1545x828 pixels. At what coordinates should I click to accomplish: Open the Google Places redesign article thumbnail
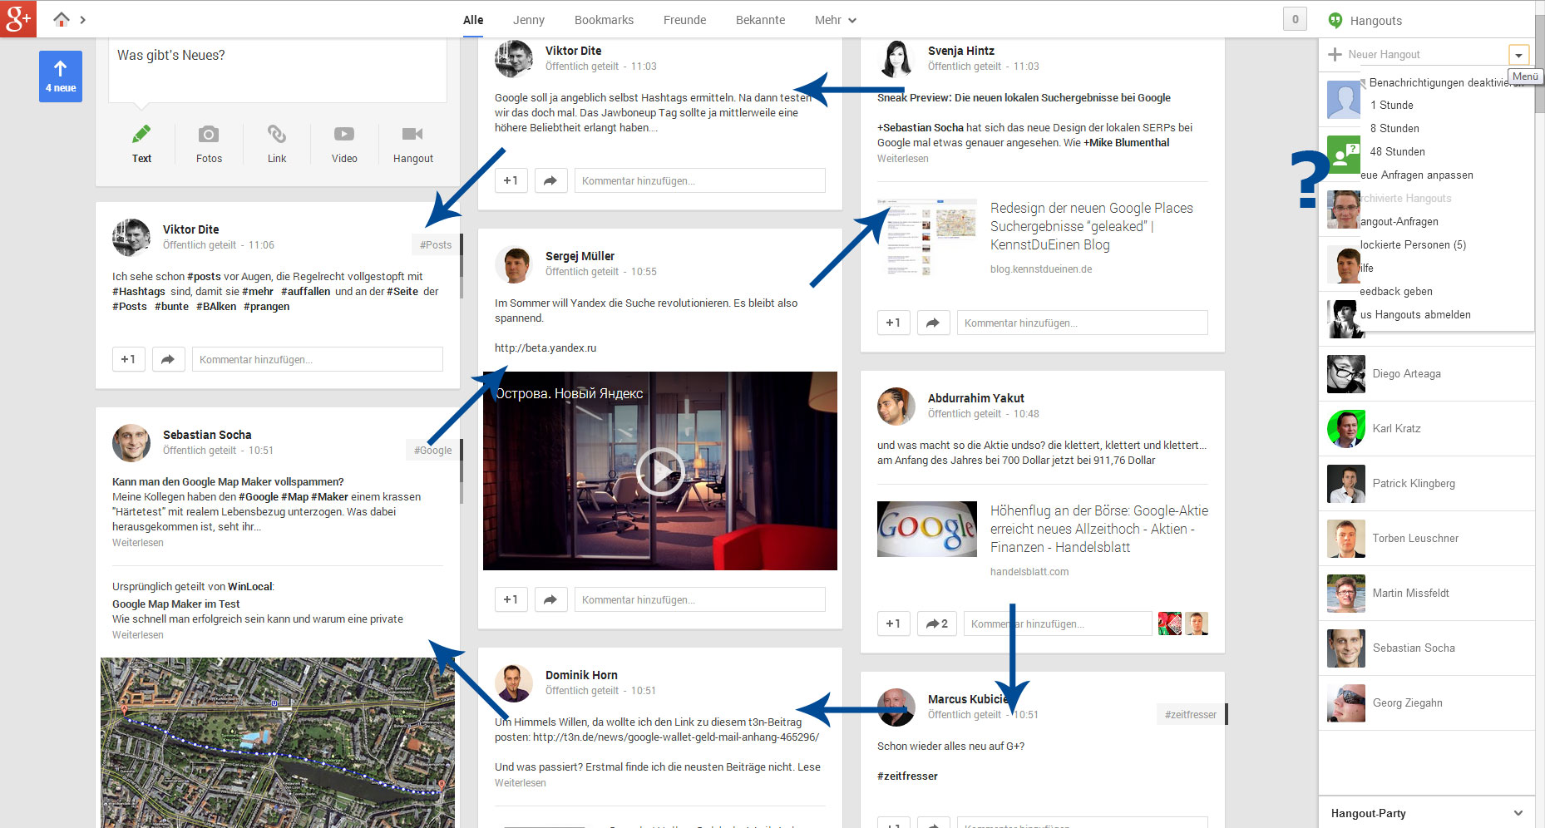click(927, 236)
